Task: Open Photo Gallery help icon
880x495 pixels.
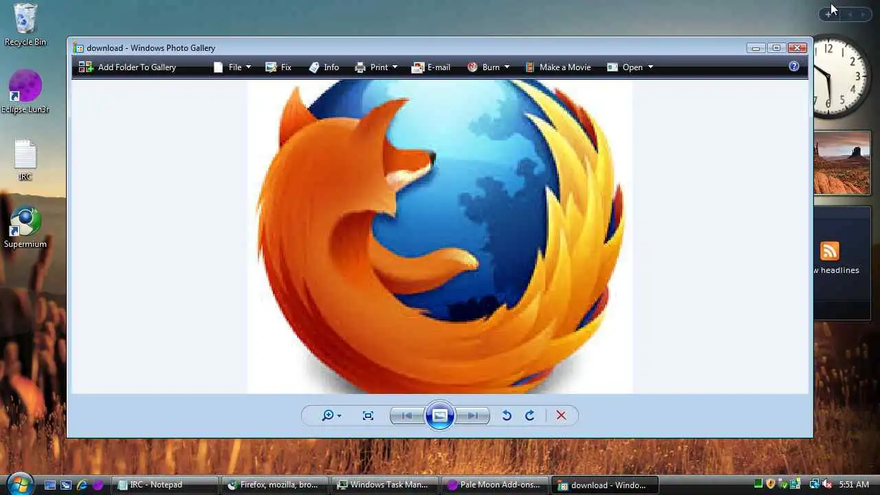Action: (794, 67)
